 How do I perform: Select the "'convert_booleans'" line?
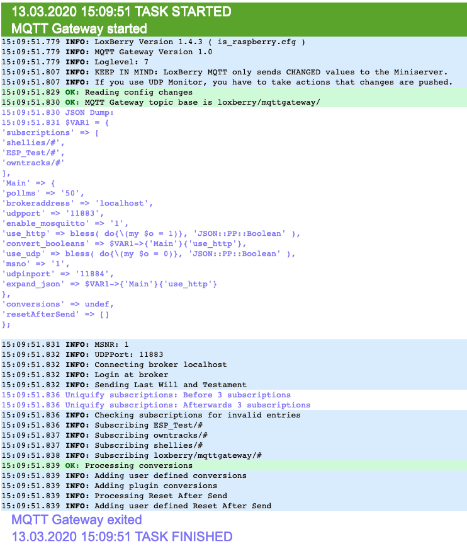point(124,244)
